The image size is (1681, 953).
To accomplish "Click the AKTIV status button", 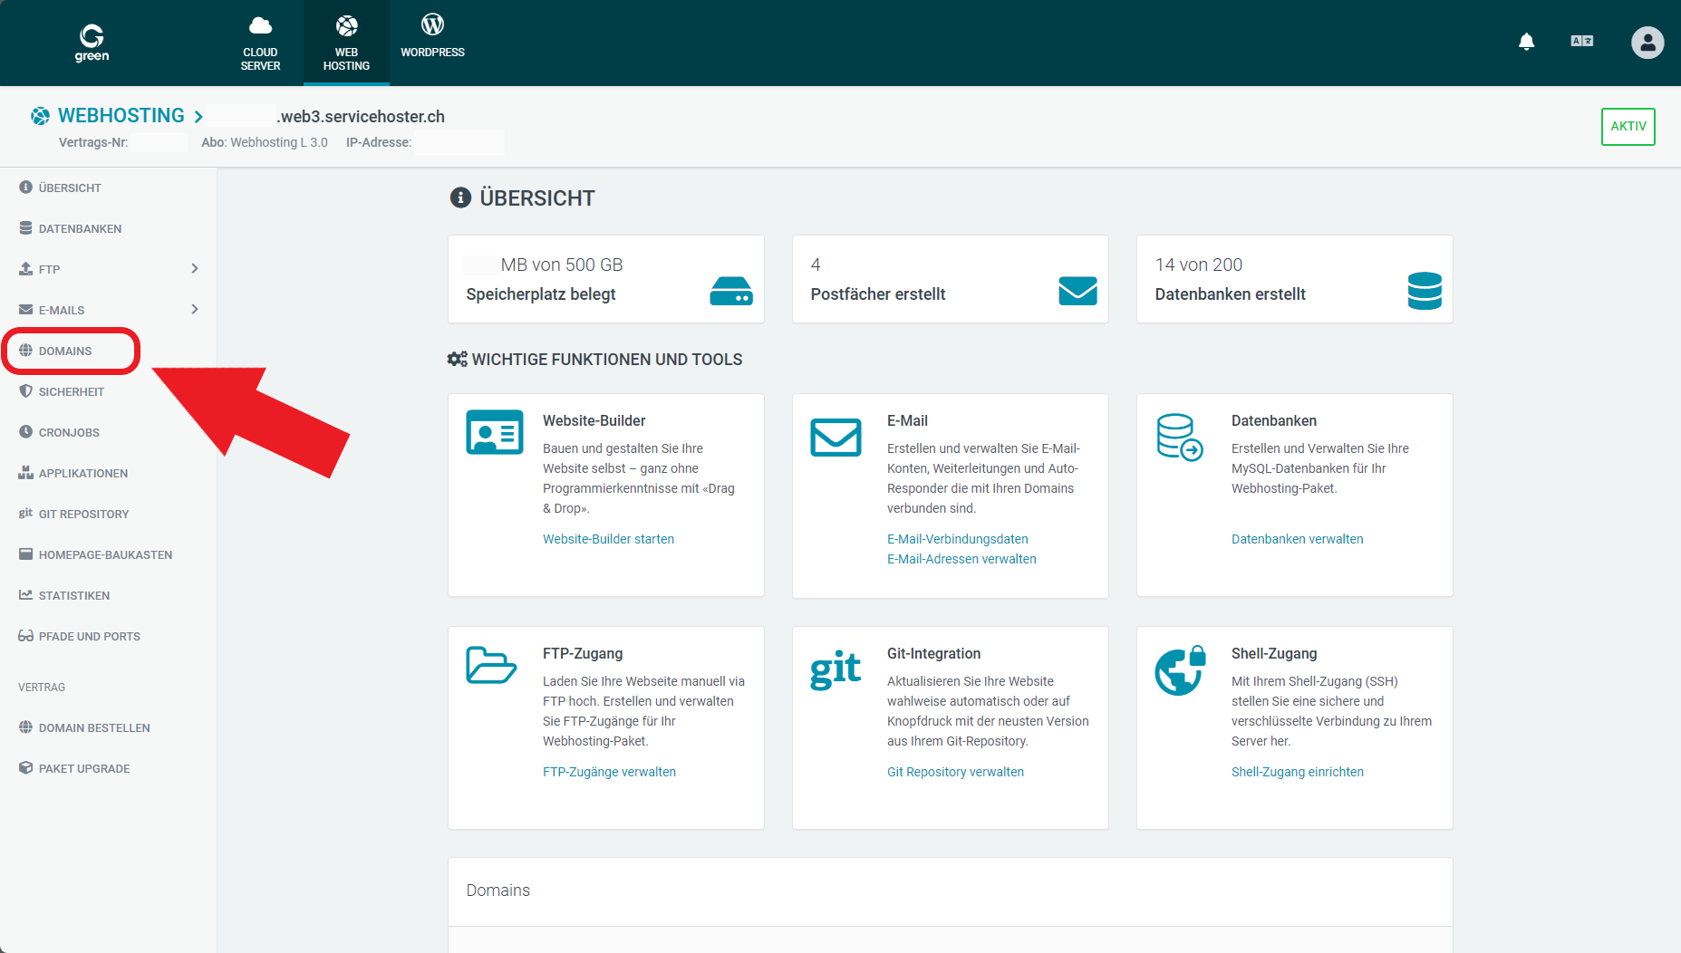I will tap(1628, 127).
